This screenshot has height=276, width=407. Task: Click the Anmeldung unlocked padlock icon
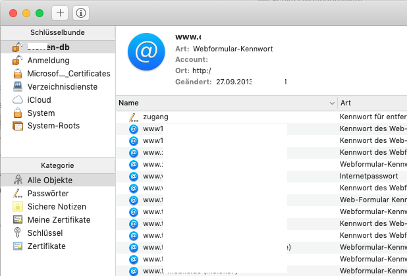pyautogui.click(x=17, y=60)
